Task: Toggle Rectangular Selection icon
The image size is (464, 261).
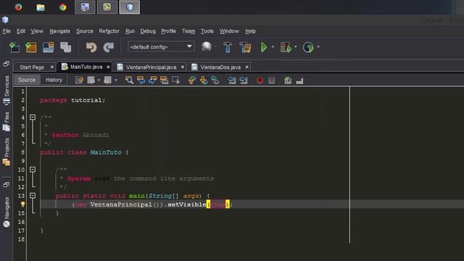Action: tap(175, 80)
